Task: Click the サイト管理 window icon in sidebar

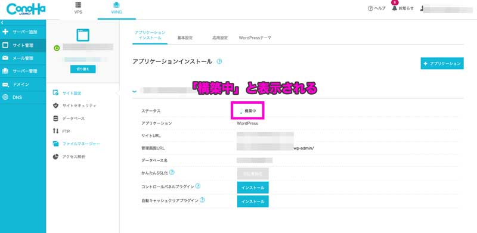Action: [5, 45]
